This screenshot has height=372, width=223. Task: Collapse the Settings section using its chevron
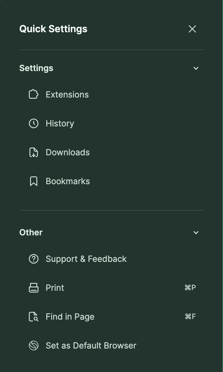[196, 68]
